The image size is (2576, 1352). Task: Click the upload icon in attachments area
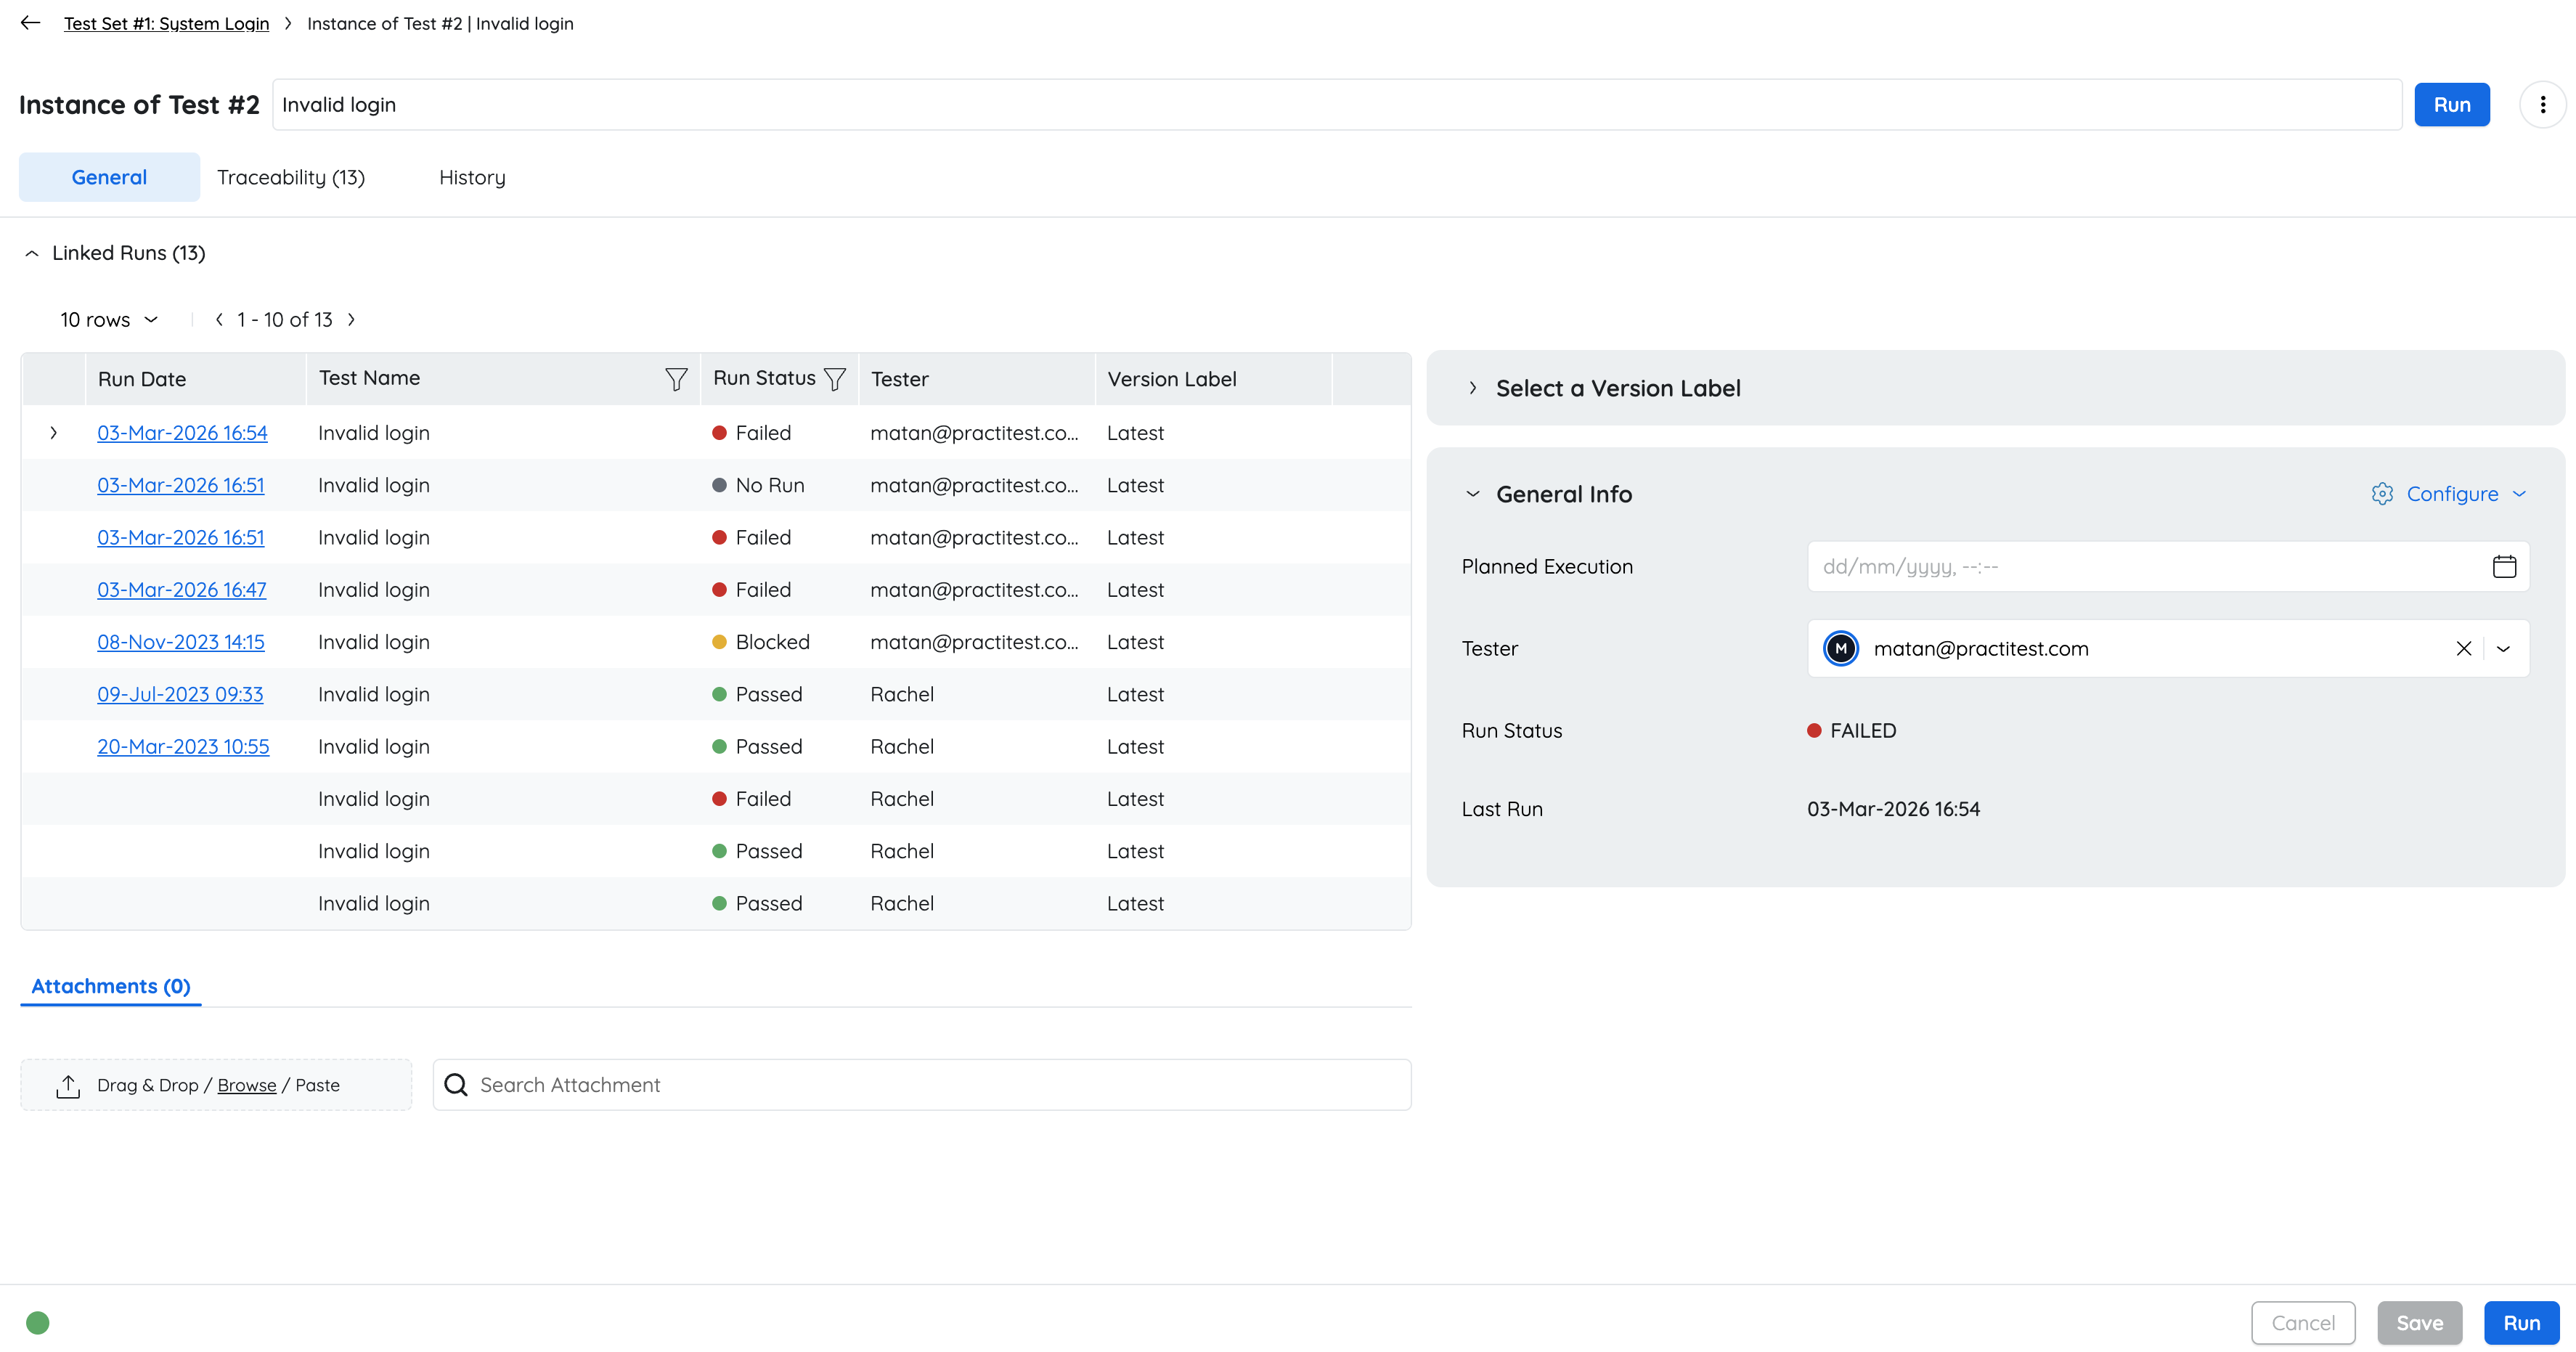point(68,1086)
